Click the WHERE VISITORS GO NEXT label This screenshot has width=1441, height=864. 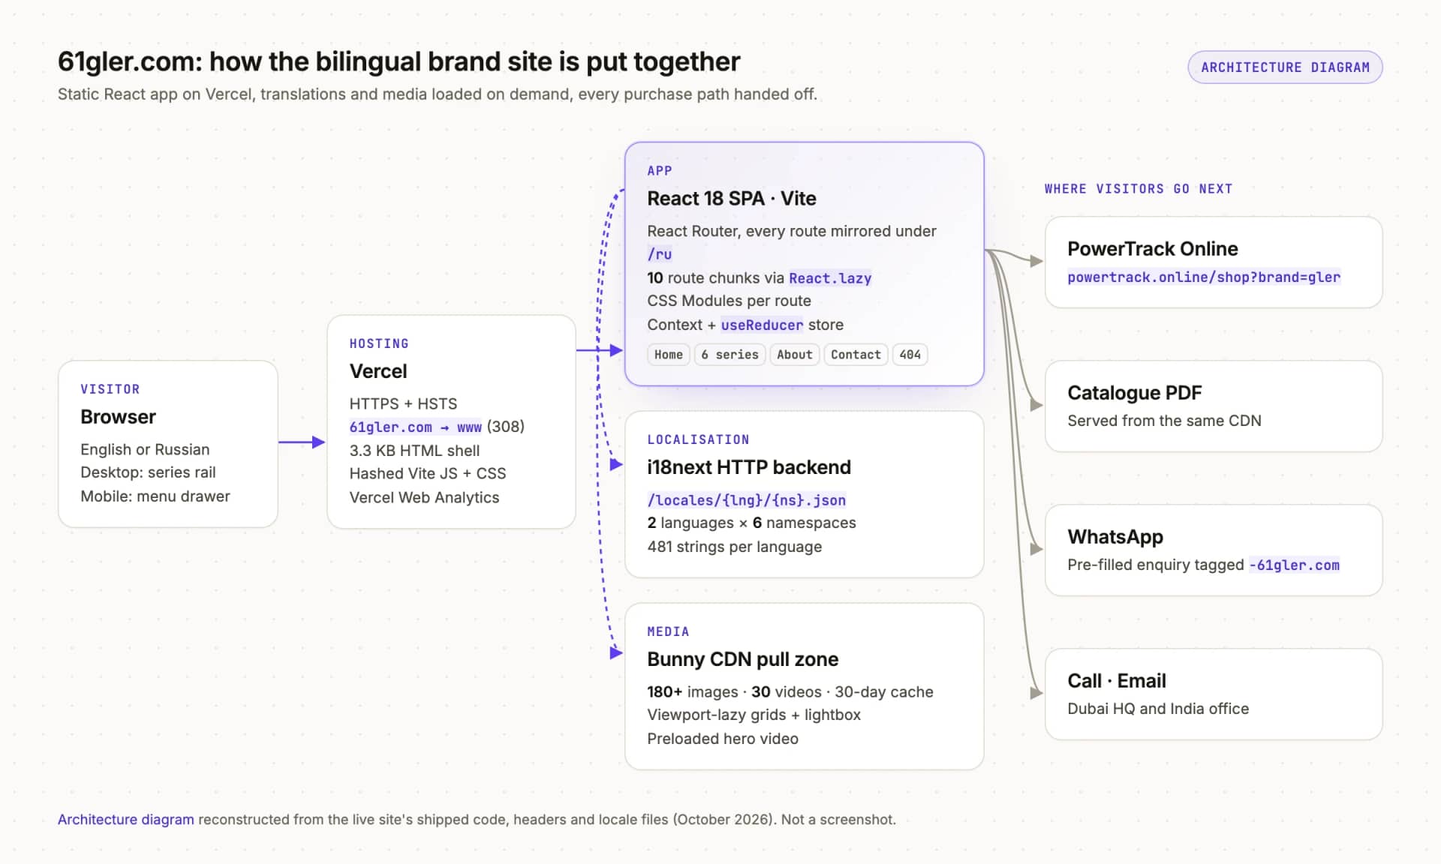1139,189
